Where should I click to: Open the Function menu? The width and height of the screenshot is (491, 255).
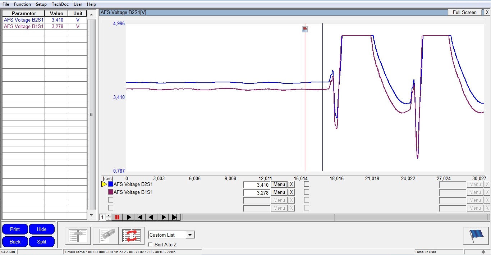pos(22,4)
